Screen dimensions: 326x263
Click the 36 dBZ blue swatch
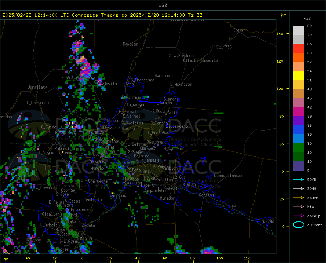click(x=298, y=130)
